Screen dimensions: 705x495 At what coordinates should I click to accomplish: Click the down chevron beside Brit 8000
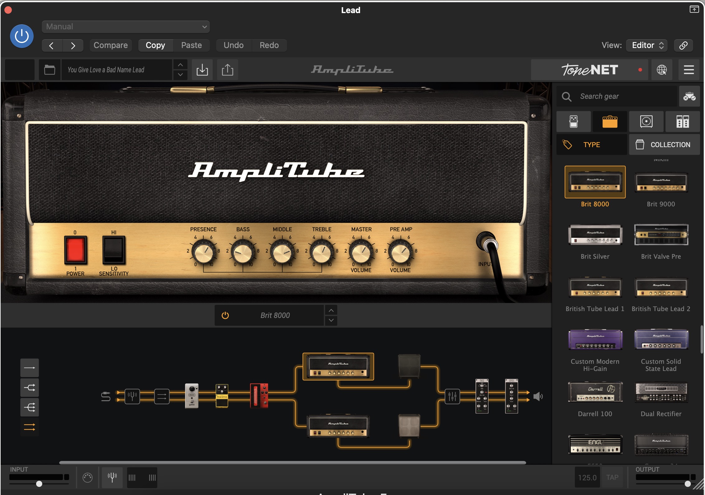(x=331, y=320)
